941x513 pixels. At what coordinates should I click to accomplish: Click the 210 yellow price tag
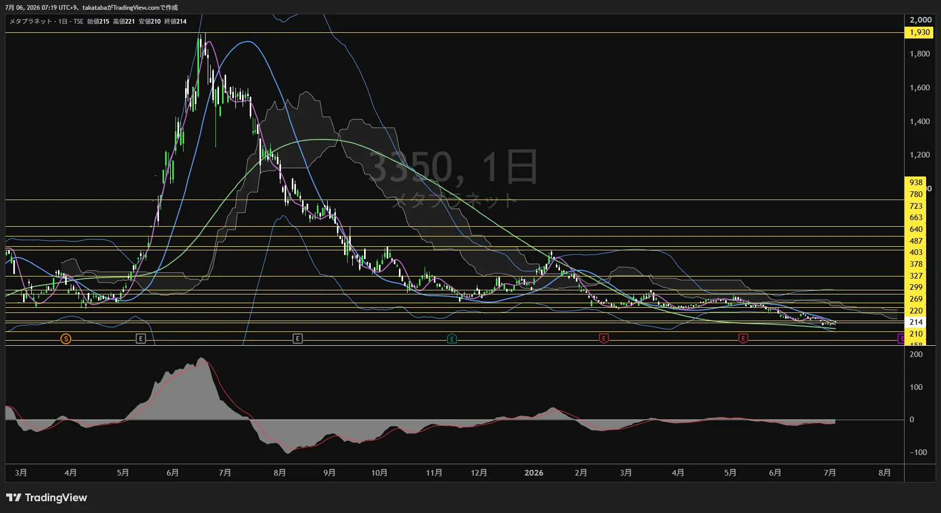[916, 334]
